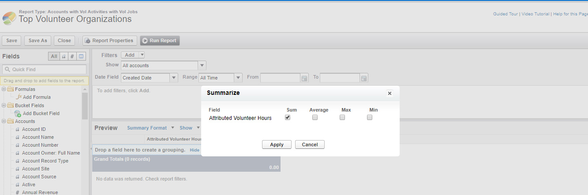The height and width of the screenshot is (195, 588).
Task: Uncheck the Sum checkbox
Action: (288, 117)
